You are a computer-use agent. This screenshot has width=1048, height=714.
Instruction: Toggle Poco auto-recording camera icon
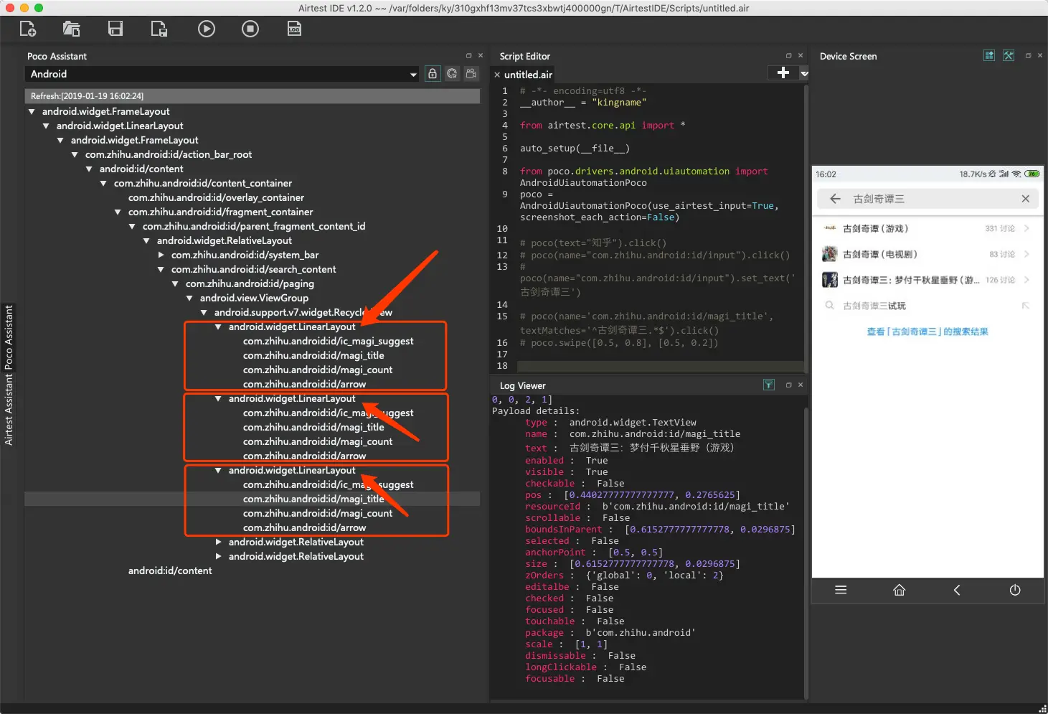[x=471, y=74]
